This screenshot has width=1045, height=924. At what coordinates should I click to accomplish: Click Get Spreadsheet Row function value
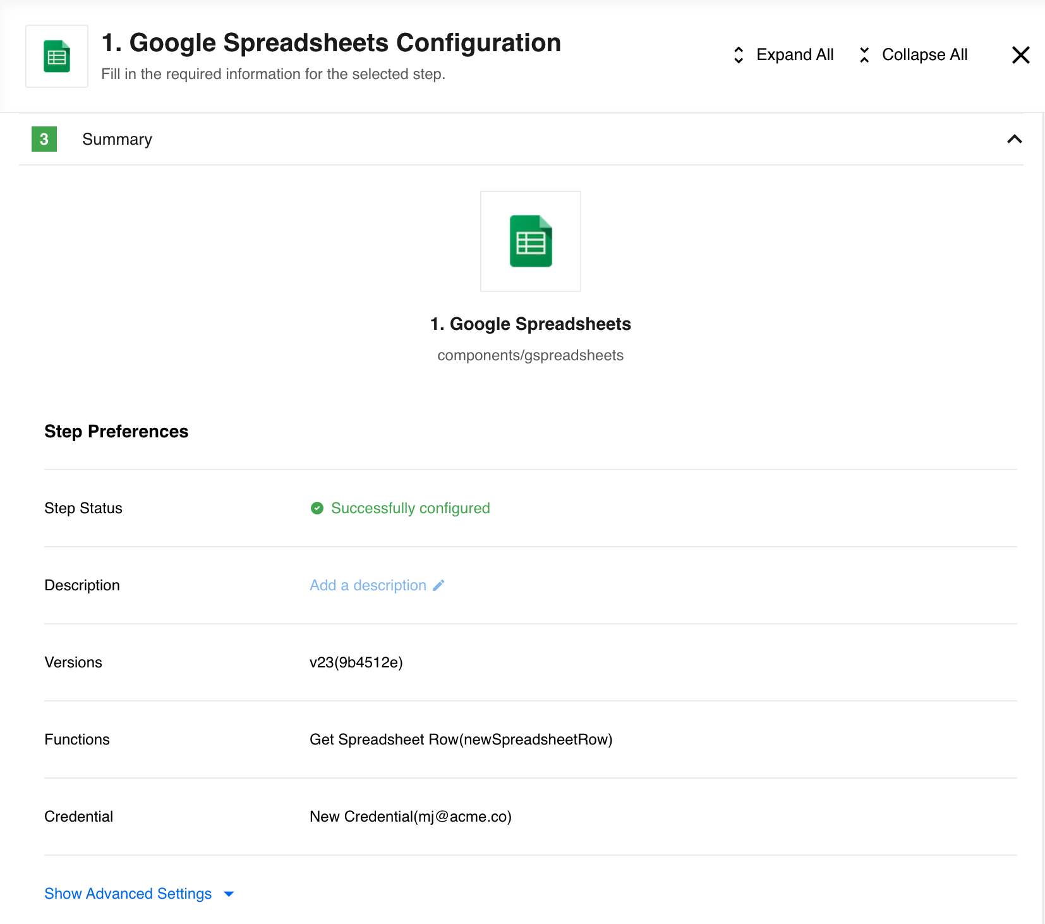tap(461, 739)
